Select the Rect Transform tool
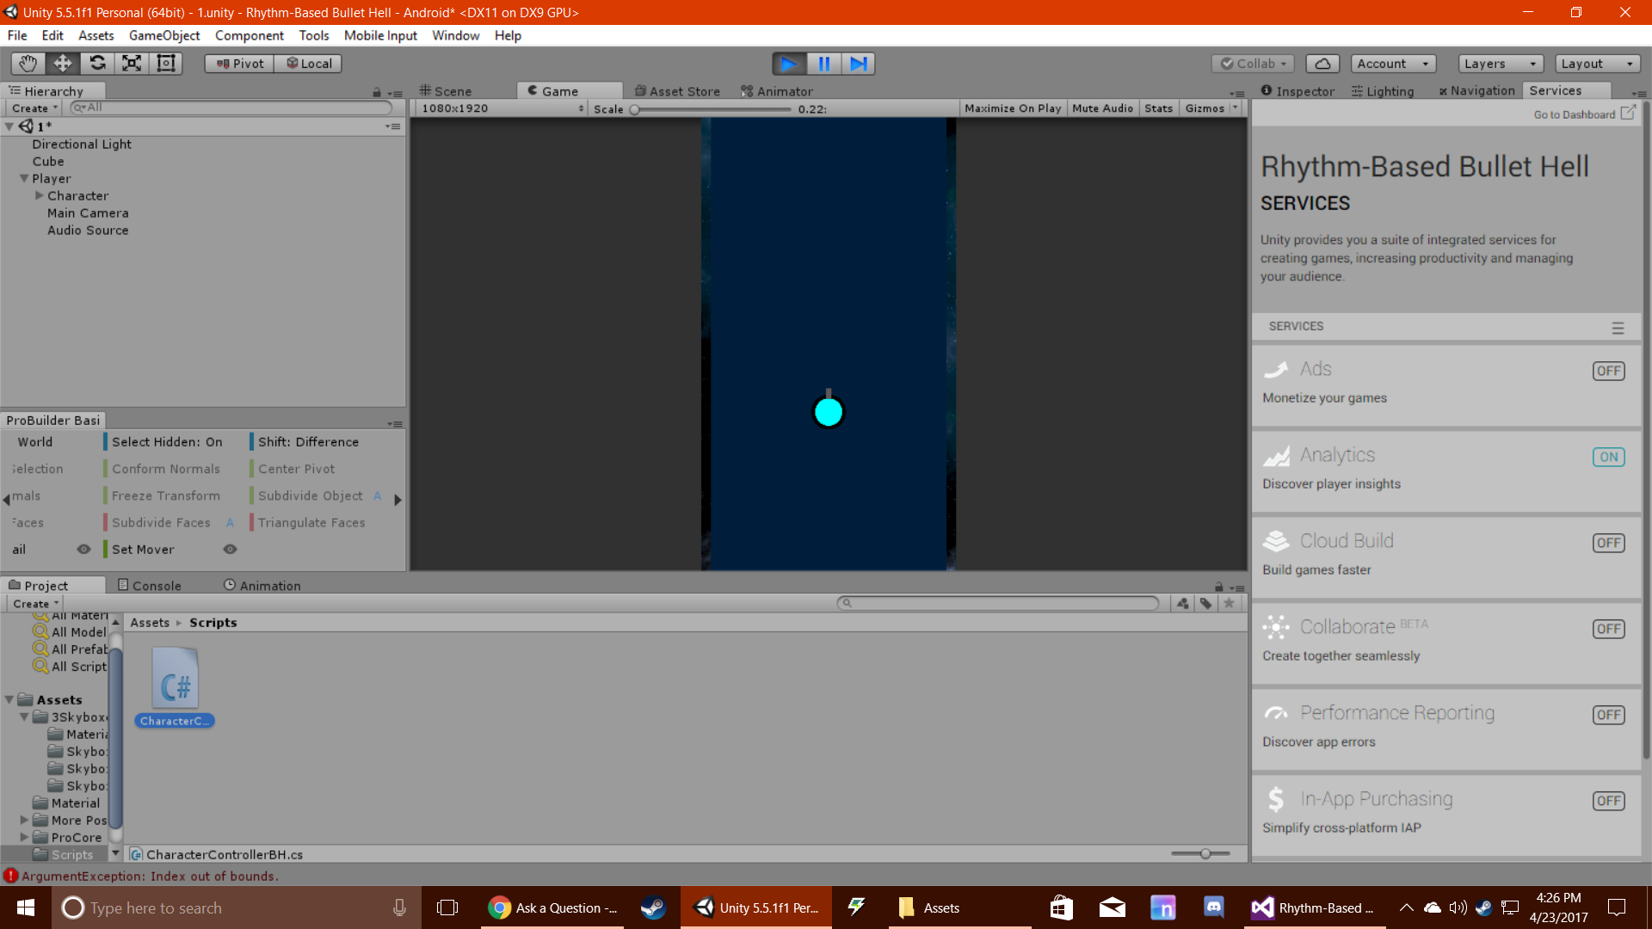Viewport: 1652px width, 929px height. tap(165, 64)
